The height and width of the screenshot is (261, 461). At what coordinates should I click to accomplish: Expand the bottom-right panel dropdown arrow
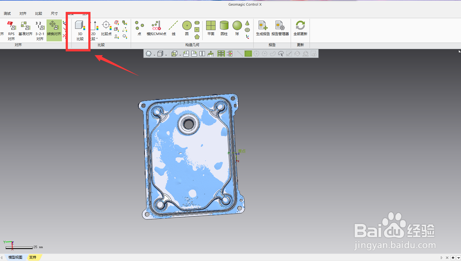[x=458, y=258]
